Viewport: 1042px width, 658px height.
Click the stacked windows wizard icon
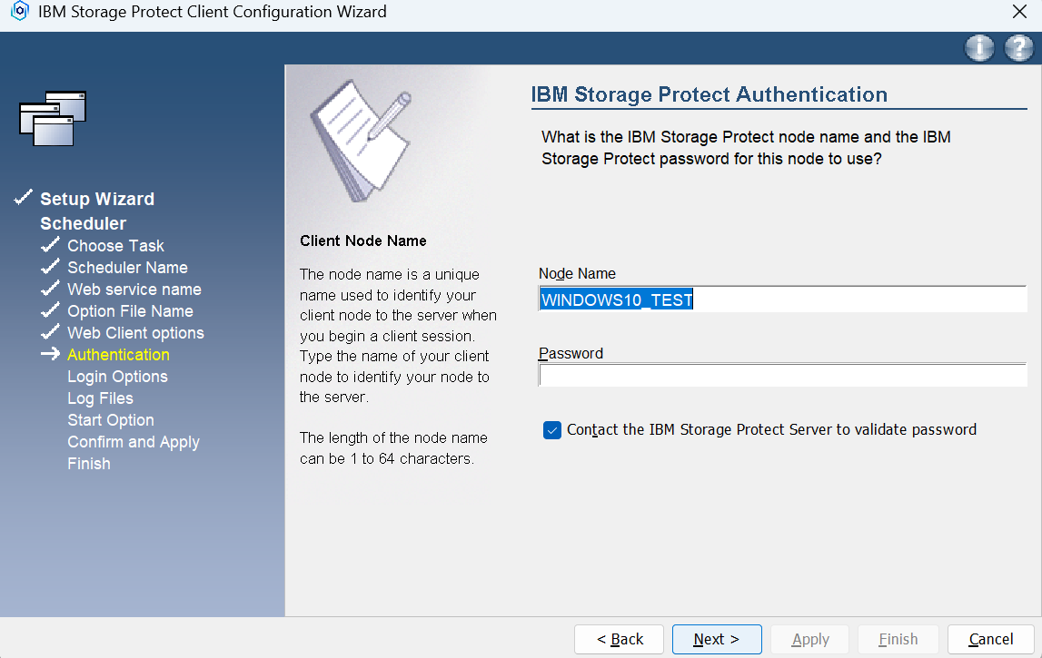tap(53, 118)
